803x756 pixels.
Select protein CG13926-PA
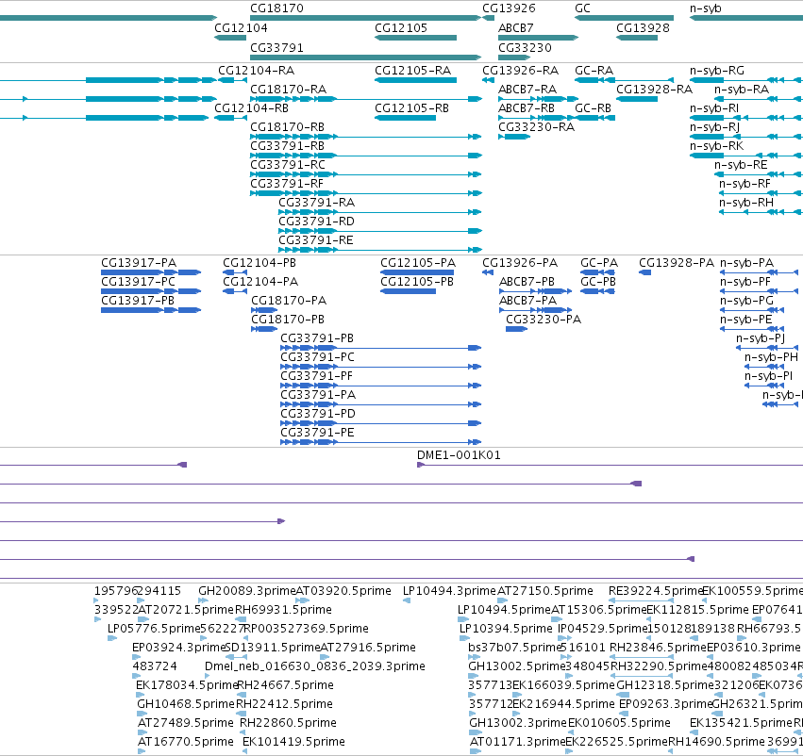click(488, 272)
